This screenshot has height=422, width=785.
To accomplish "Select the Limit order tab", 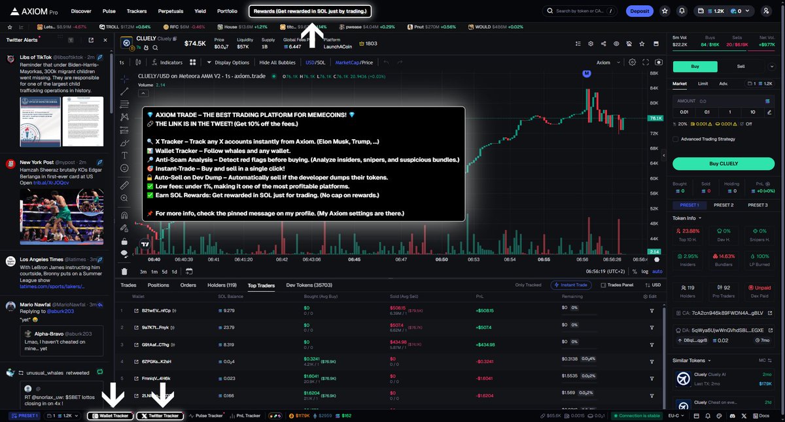I will coord(703,84).
